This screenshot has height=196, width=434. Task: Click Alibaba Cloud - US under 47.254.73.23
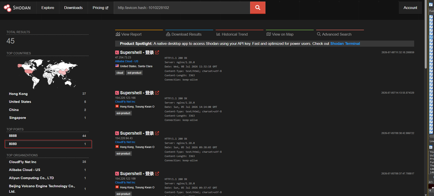pyautogui.click(x=127, y=61)
